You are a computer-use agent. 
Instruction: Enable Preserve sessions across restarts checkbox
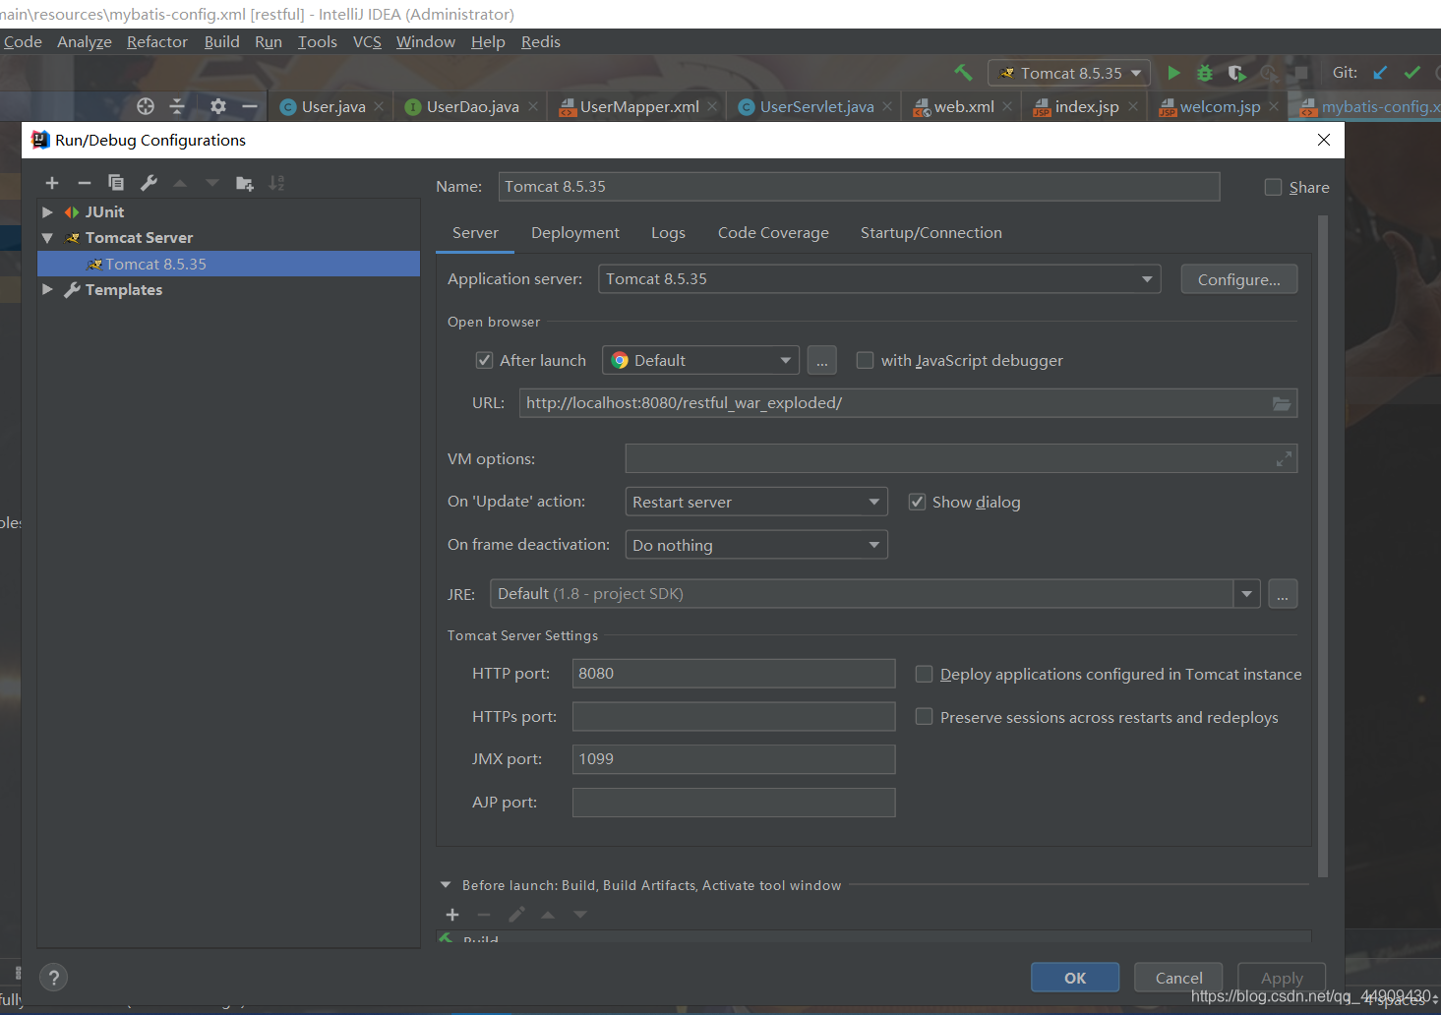coord(924,717)
